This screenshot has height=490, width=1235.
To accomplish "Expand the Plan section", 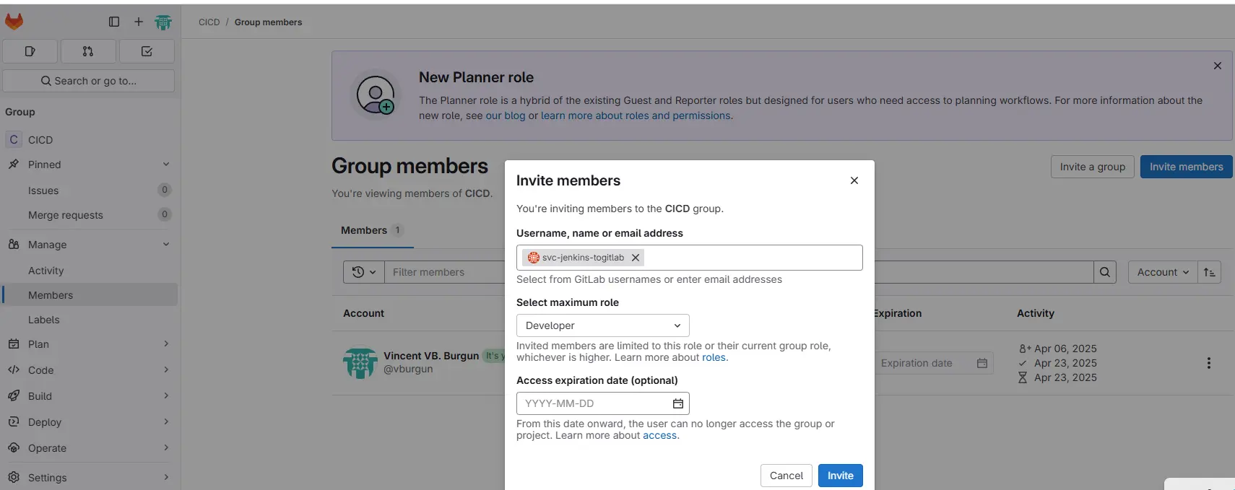I will (166, 344).
